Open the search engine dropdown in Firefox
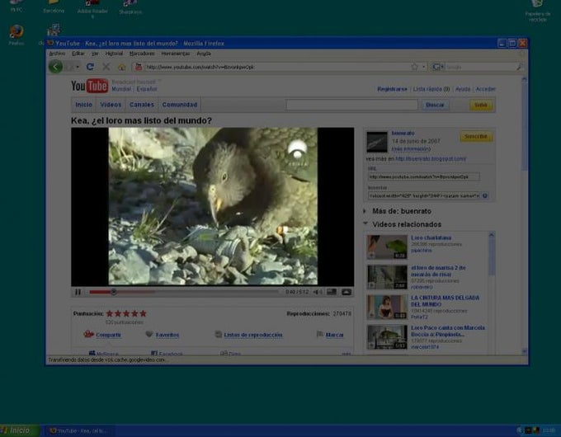Screen dimensions: 561x437 [438, 67]
